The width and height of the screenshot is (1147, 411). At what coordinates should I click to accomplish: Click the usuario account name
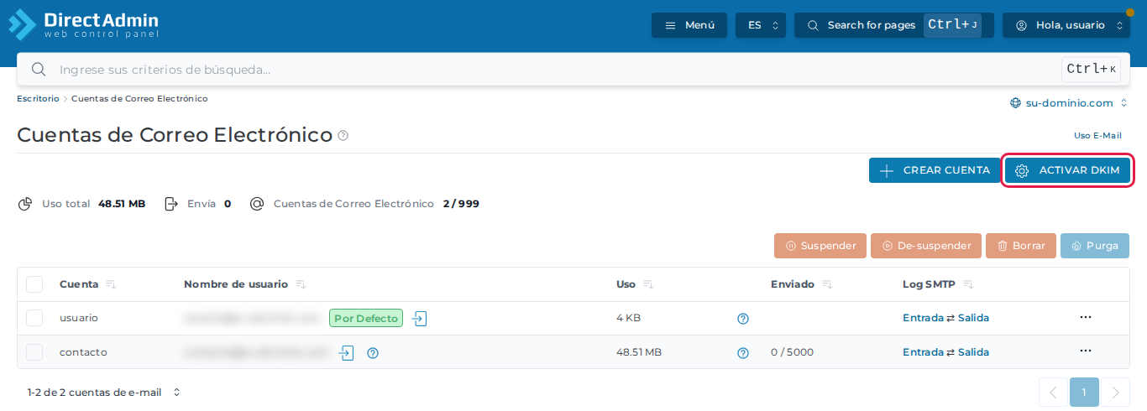[x=79, y=318]
